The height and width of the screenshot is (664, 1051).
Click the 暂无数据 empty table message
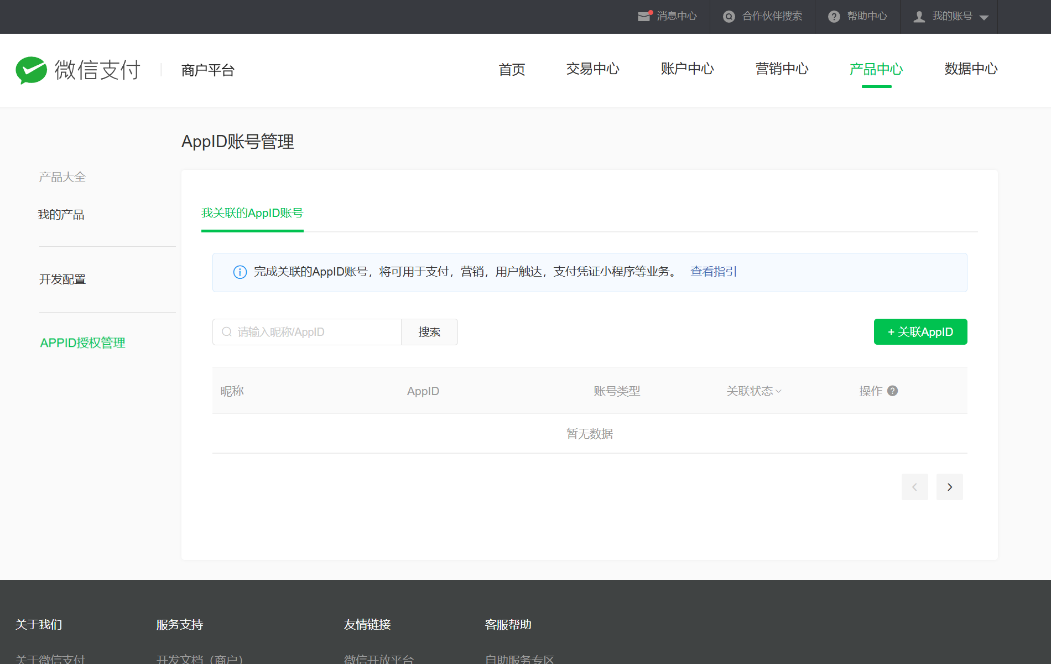pyautogui.click(x=590, y=434)
